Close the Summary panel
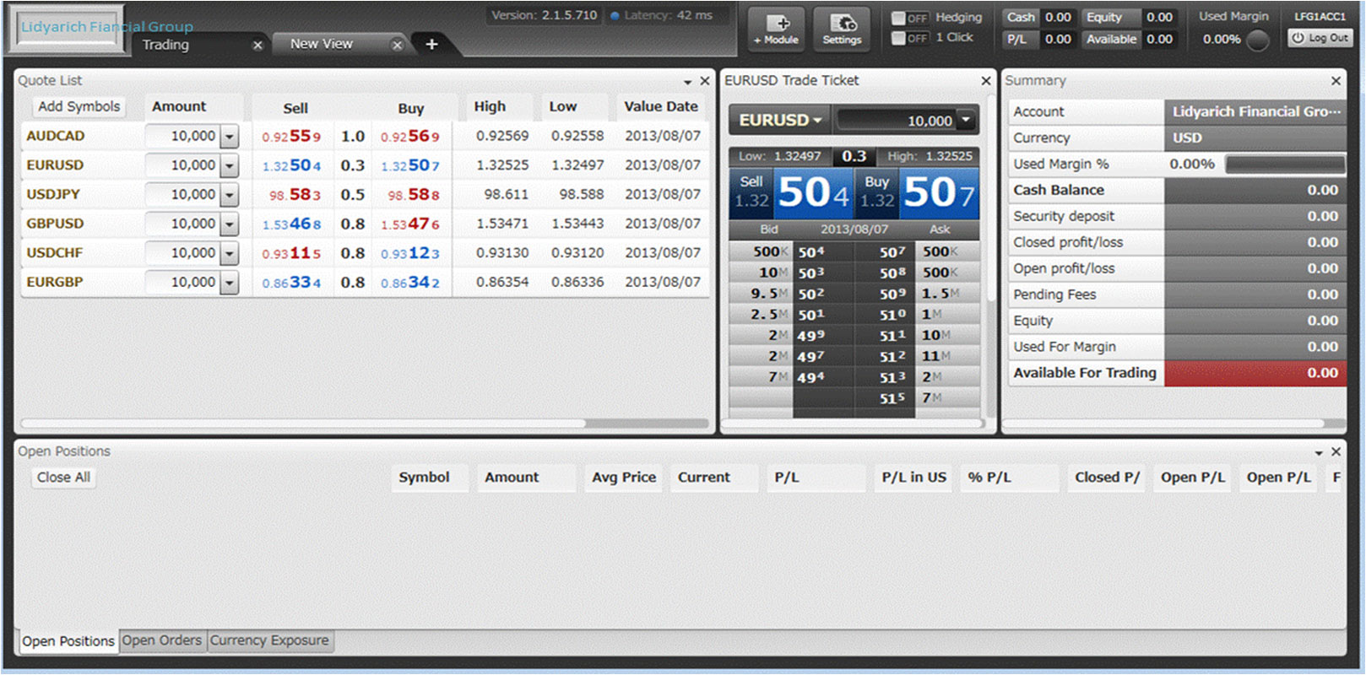Image resolution: width=1366 pixels, height=675 pixels. coord(1336,81)
